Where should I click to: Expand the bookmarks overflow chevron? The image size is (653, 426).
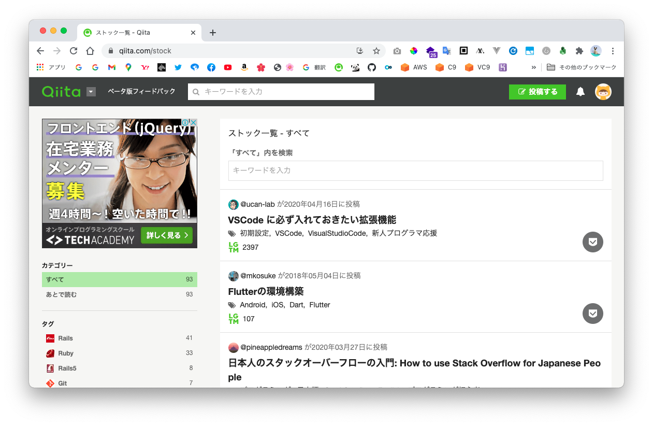pyautogui.click(x=534, y=67)
